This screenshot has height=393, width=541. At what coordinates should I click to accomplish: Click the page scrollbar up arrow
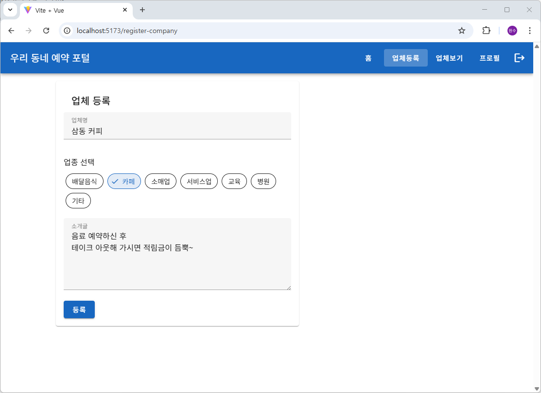537,46
